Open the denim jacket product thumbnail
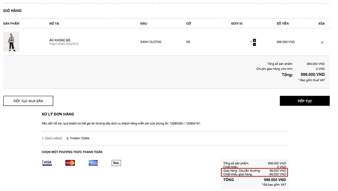This screenshot has height=191, width=338. 11,42
